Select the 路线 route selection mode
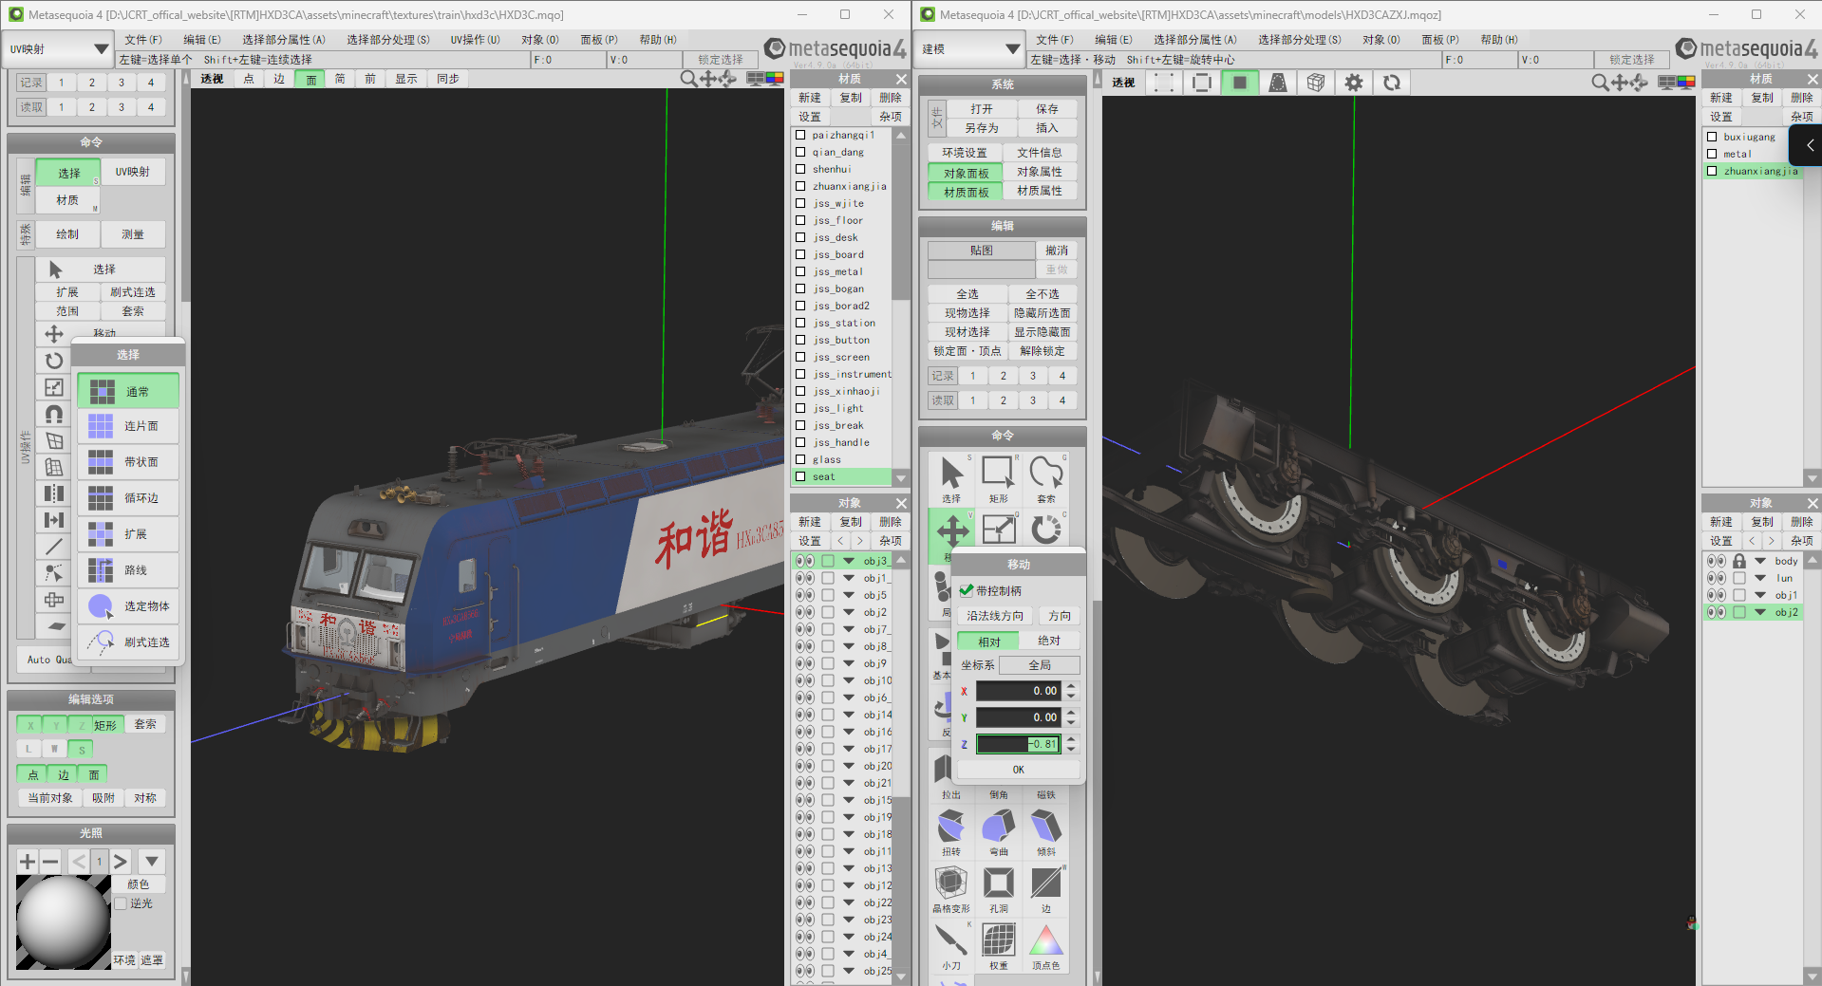 coord(128,570)
